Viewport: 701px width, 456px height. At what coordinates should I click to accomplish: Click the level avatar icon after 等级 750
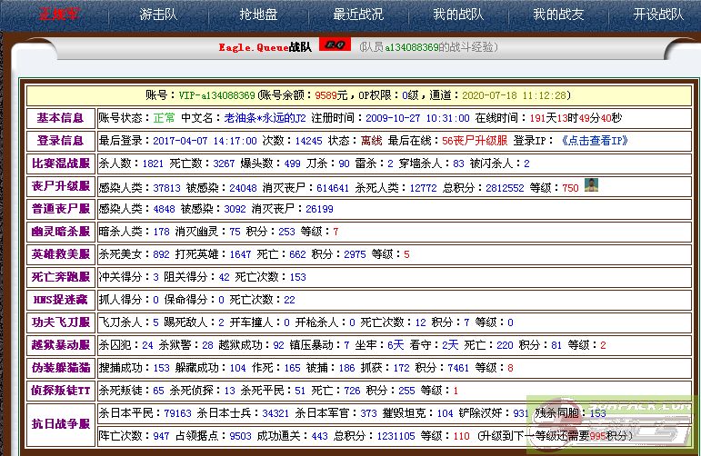591,186
